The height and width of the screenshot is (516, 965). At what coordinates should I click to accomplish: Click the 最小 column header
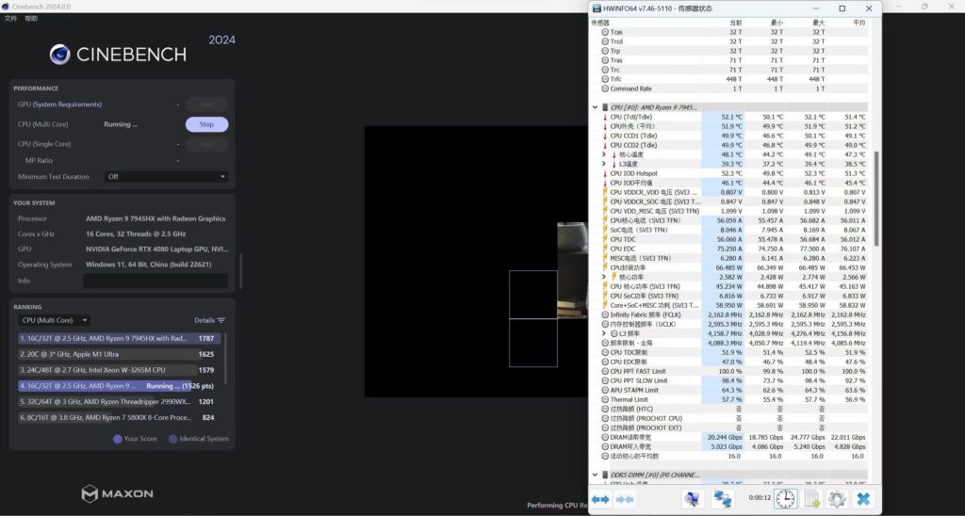tap(777, 23)
